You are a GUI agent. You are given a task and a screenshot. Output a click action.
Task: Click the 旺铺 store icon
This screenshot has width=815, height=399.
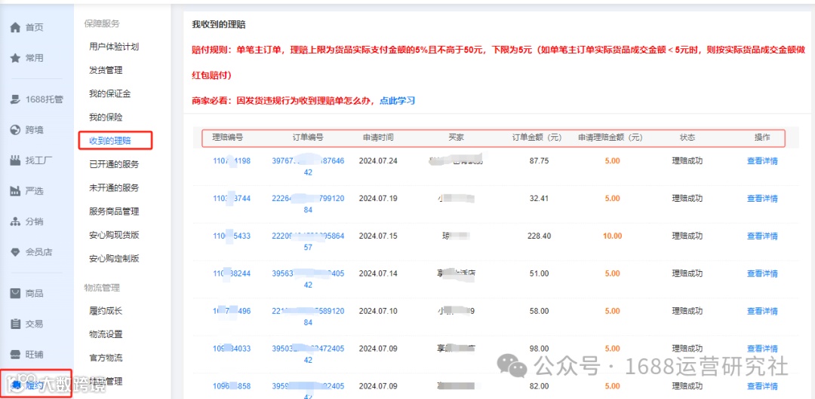pos(16,355)
